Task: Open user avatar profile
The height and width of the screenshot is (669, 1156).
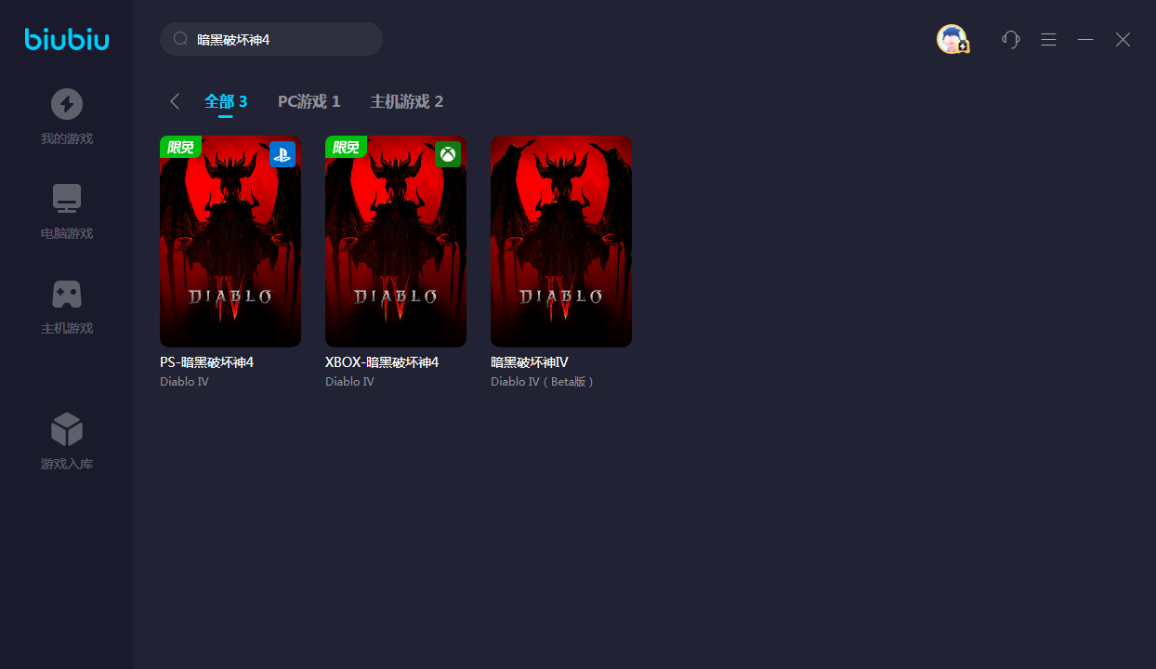Action: tap(952, 39)
